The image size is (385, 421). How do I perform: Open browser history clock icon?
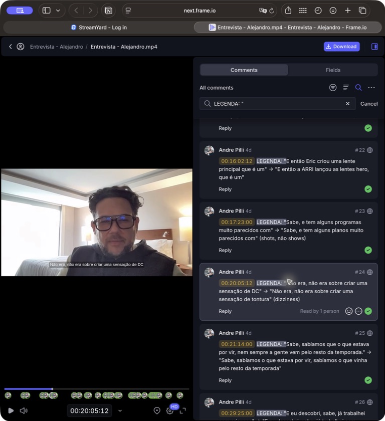coord(318,11)
